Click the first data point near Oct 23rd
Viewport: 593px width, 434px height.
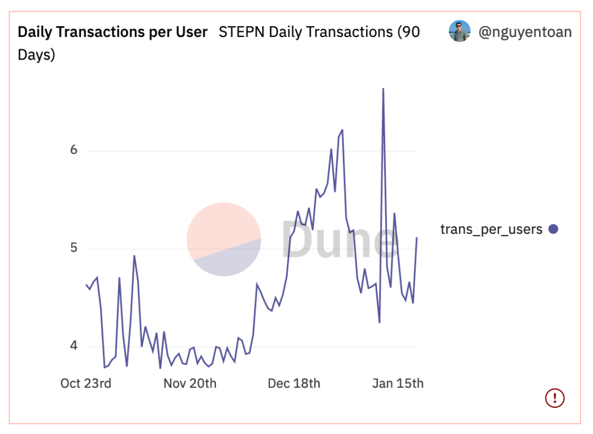pos(86,285)
